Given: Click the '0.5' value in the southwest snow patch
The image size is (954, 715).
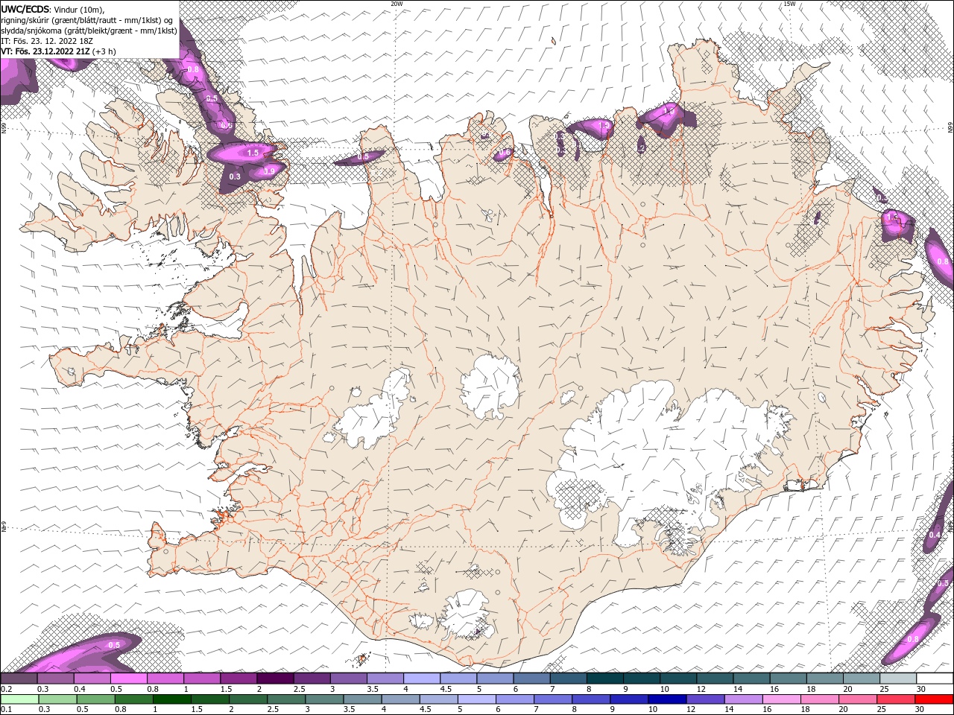Looking at the screenshot, I should point(114,645).
